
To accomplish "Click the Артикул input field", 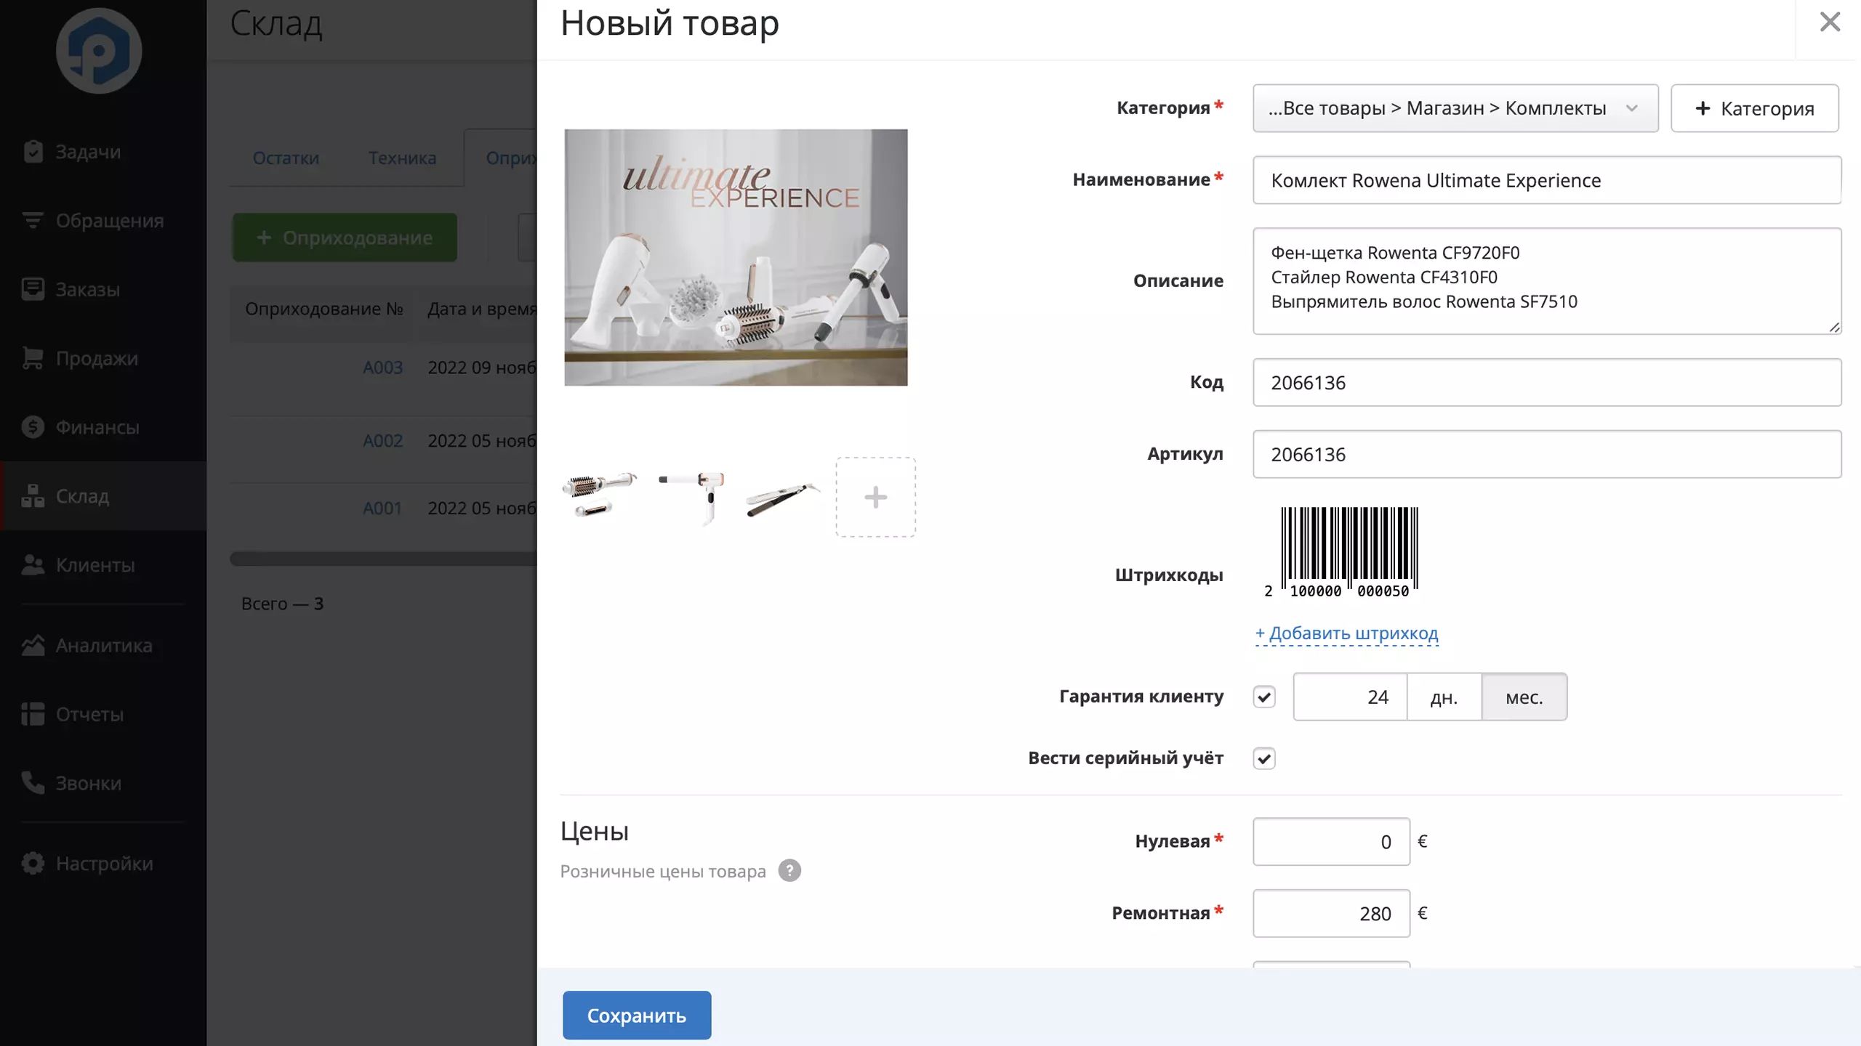I will coord(1547,454).
